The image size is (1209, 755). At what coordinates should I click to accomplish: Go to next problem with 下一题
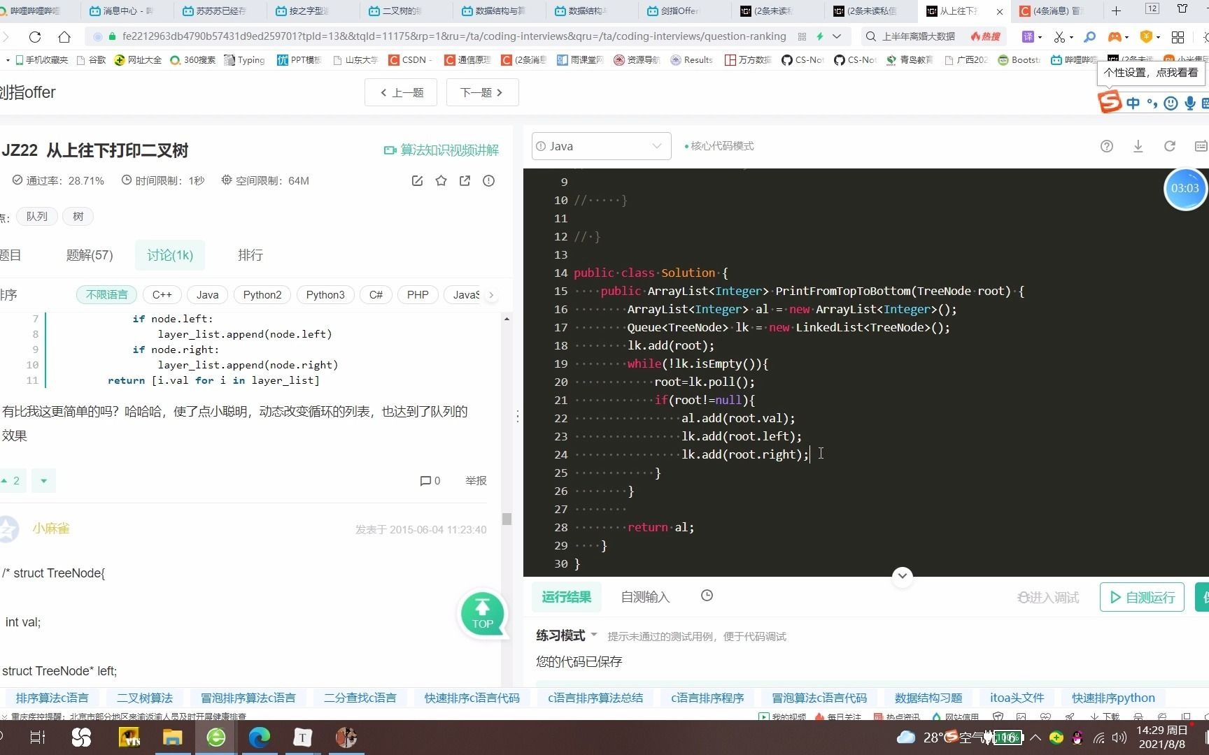pos(483,92)
